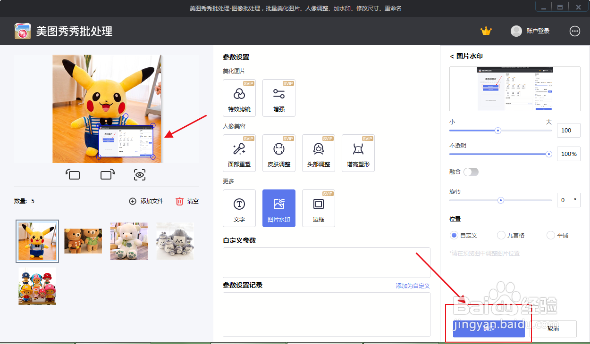Select the white teddy bear thumbnail
This screenshot has height=344, width=590.
[129, 241]
